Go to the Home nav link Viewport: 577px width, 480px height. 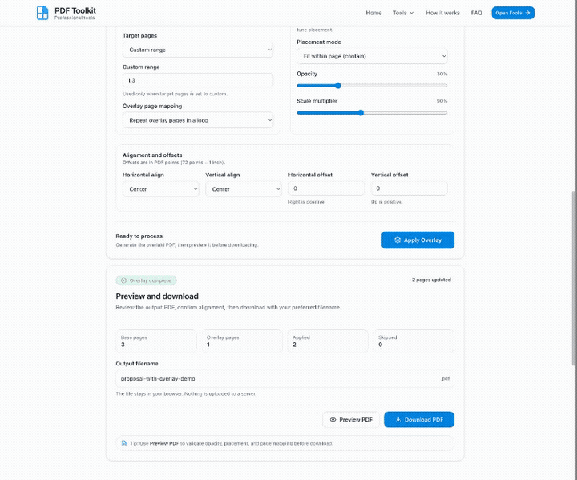coord(373,13)
